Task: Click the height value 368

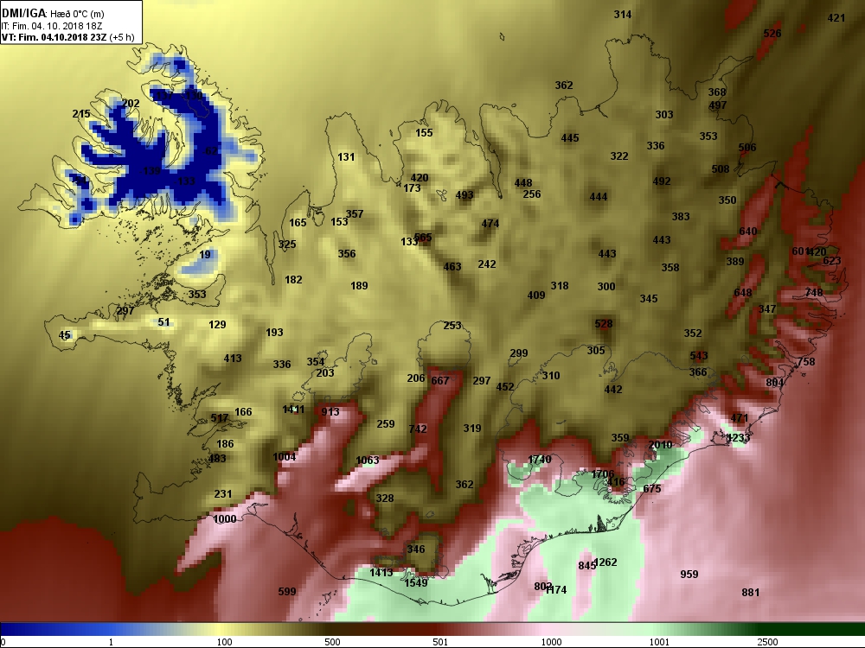Action: coord(717,92)
